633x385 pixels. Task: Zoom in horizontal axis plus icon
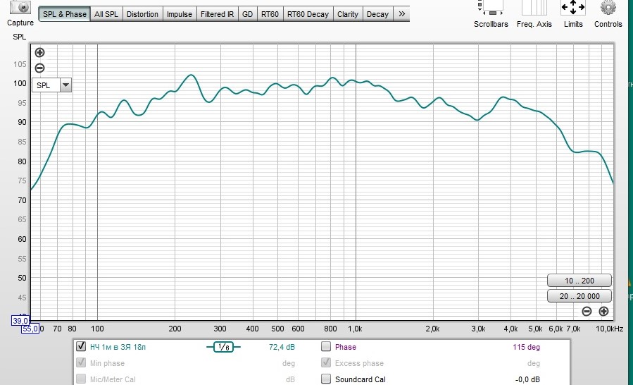tap(603, 311)
